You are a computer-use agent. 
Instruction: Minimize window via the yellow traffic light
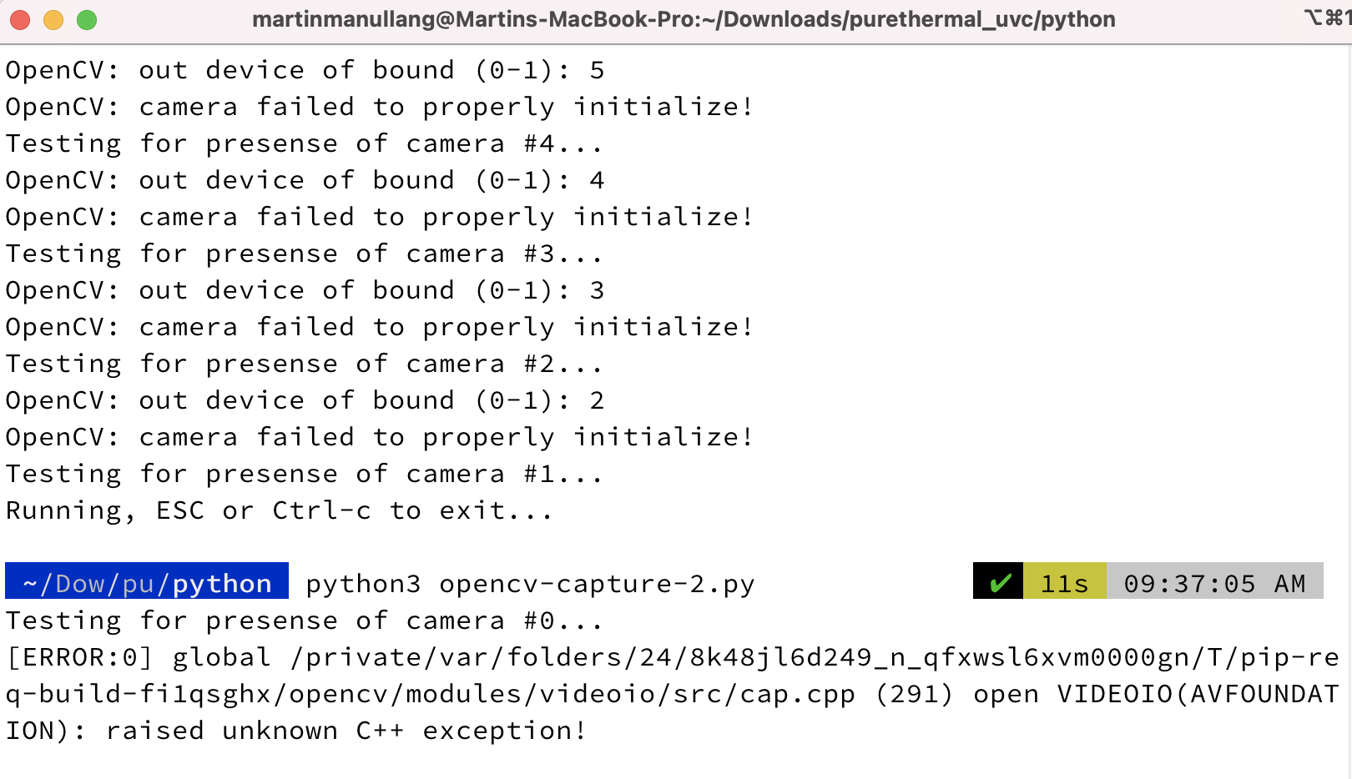point(53,19)
